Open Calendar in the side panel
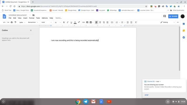The width and height of the screenshot is (187, 105). click(184, 24)
